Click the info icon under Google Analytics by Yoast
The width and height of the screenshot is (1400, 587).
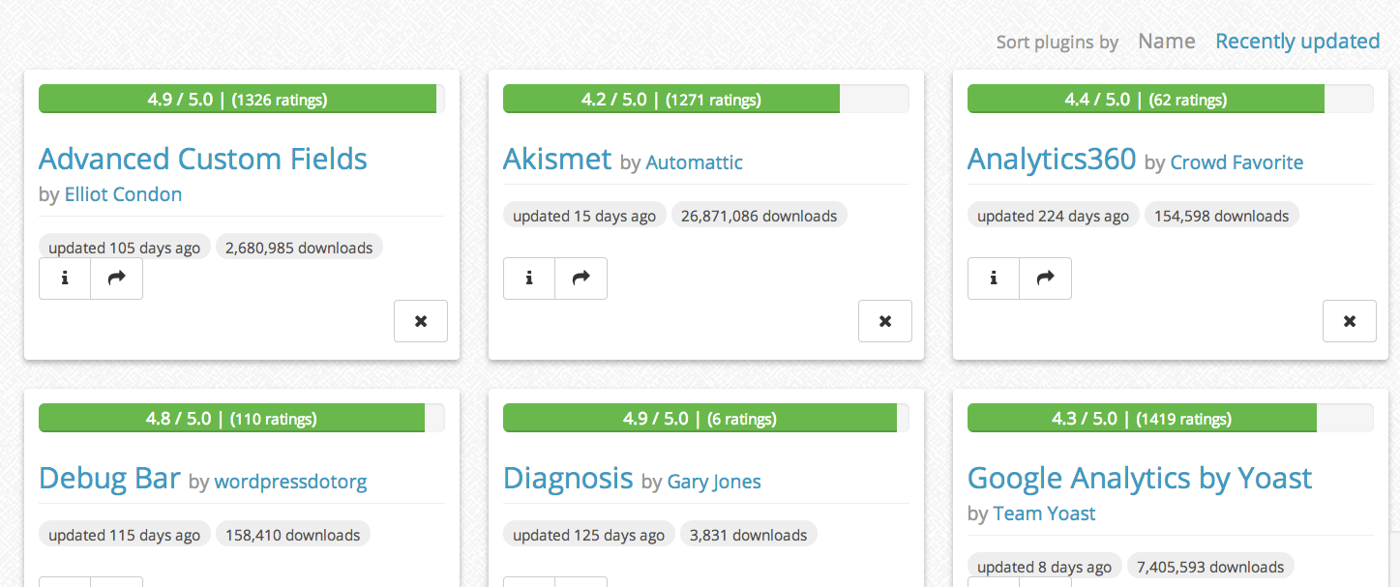pyautogui.click(x=993, y=584)
